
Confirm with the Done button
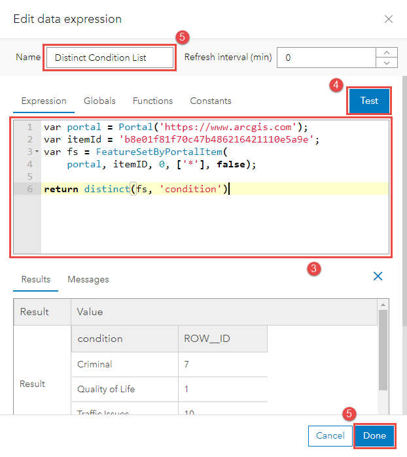(x=375, y=435)
